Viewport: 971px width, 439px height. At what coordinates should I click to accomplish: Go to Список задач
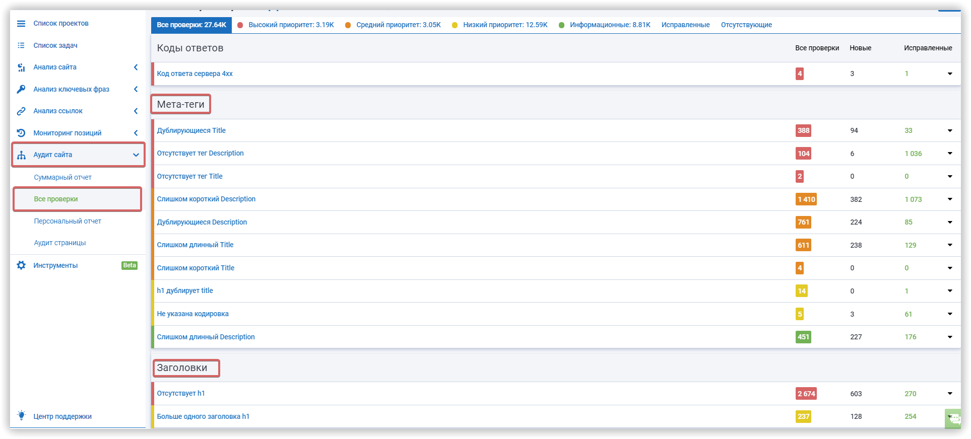(55, 46)
